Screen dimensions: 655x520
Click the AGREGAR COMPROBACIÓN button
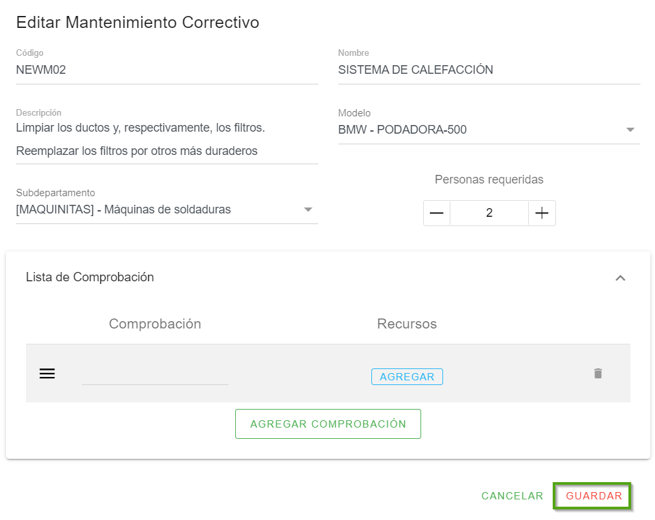pos(328,424)
